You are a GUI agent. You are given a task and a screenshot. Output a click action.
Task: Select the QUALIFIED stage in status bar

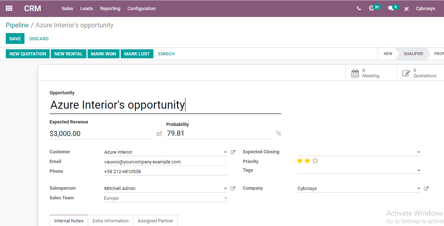tap(413, 54)
